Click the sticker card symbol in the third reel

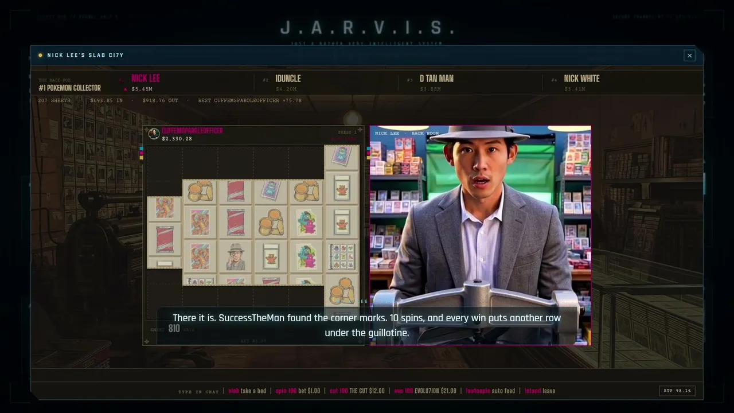point(271,191)
